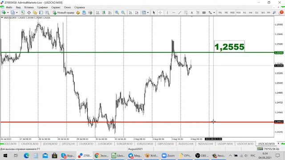Image resolution: width=285 pixels, height=160 pixels.
Task: Select the crosshair tool
Action: [x=160, y=12]
